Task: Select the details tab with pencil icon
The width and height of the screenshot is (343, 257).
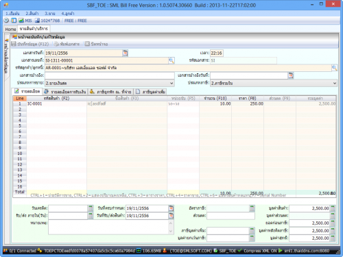Action: [x=27, y=91]
